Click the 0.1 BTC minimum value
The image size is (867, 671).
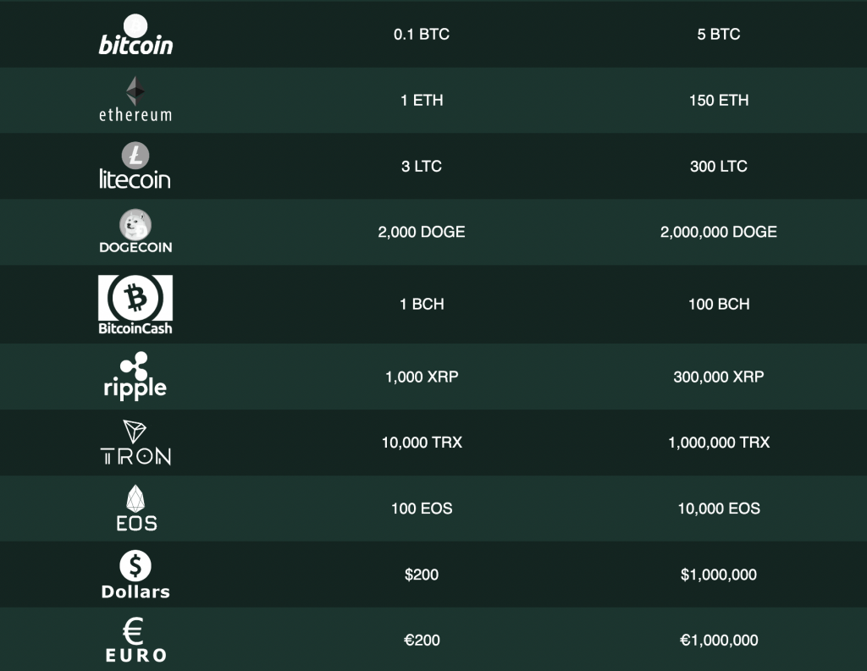(422, 34)
